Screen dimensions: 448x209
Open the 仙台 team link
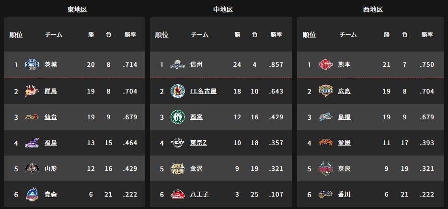pyautogui.click(x=51, y=117)
